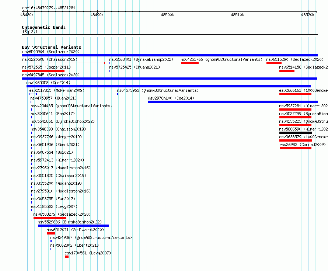The height and width of the screenshot is (271, 328).
Task: Select nsv3548398 (Chaisson2019) label
Action: point(58,129)
